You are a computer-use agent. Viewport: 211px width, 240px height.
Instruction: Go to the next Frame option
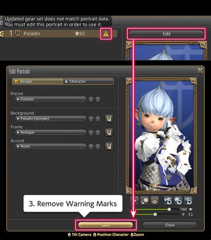click(97, 133)
